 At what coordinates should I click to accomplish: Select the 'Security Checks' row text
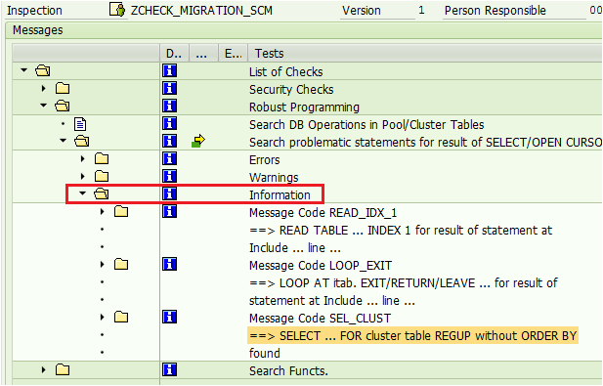[291, 90]
